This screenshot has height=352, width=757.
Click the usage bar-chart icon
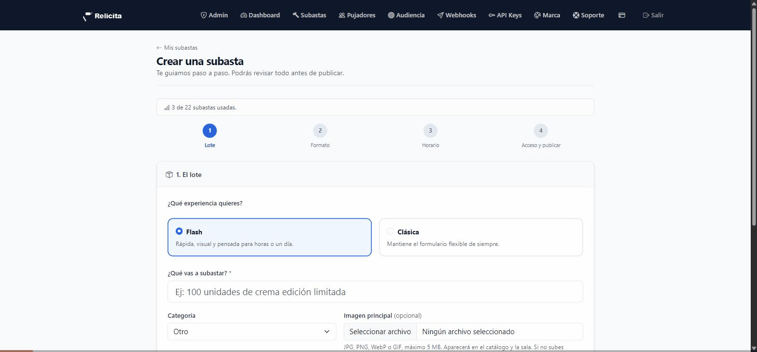(x=167, y=108)
